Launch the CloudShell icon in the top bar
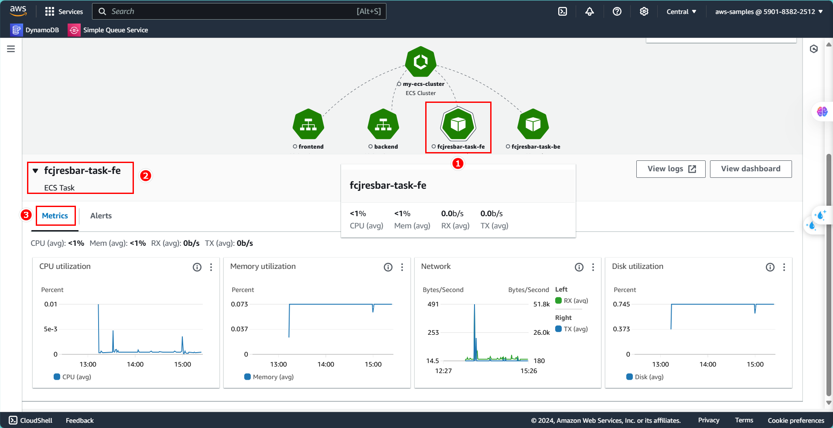This screenshot has width=833, height=428. (x=563, y=11)
